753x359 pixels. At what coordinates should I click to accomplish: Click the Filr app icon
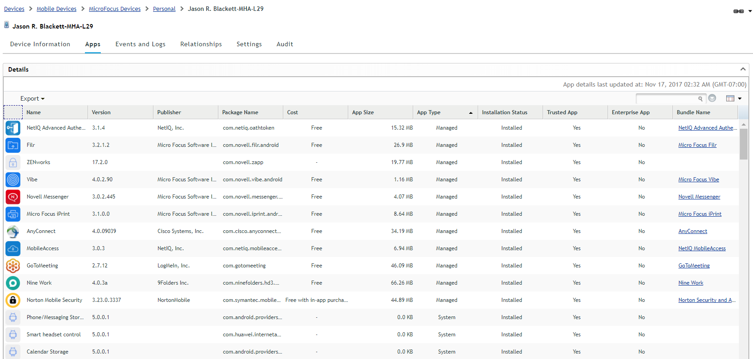(x=13, y=145)
